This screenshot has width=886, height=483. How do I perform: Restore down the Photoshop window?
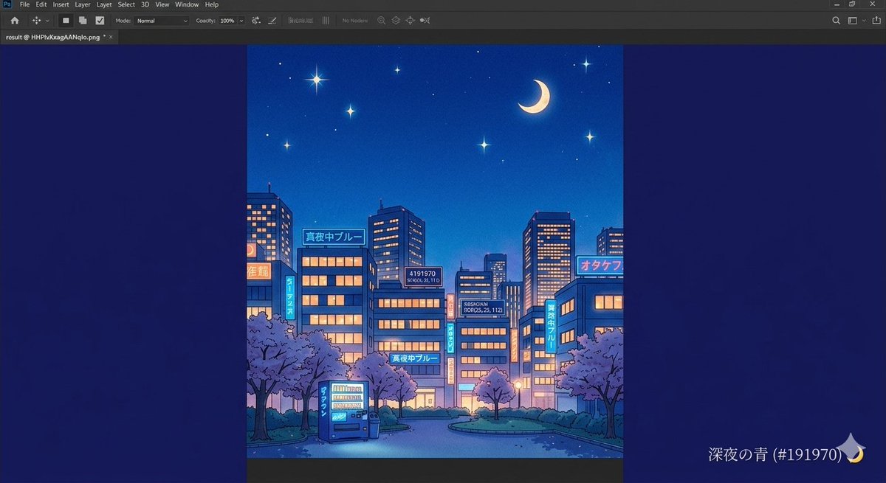(x=853, y=4)
